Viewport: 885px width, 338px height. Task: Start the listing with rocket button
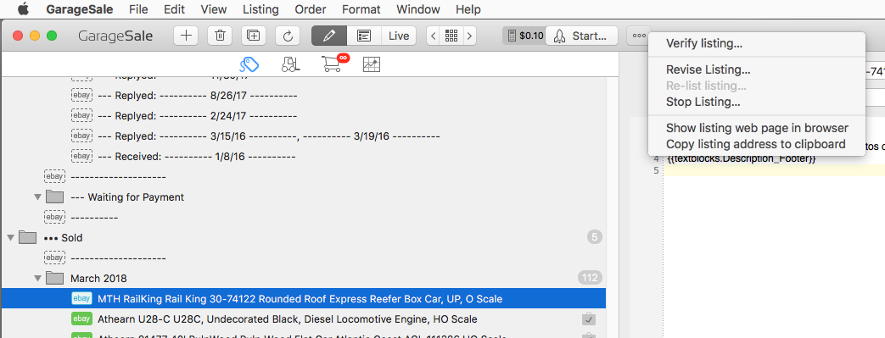tap(581, 36)
